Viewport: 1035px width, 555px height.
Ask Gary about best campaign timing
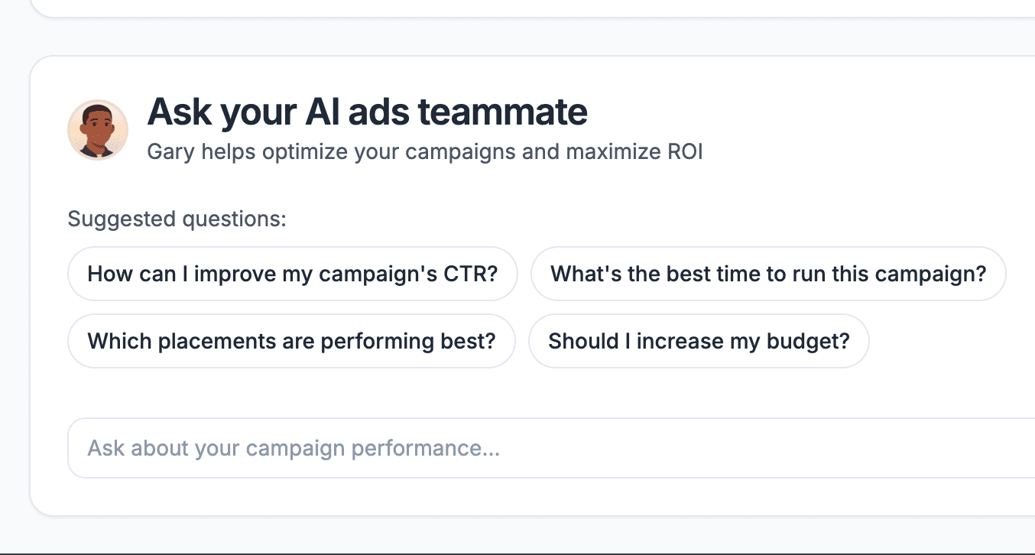[768, 274]
